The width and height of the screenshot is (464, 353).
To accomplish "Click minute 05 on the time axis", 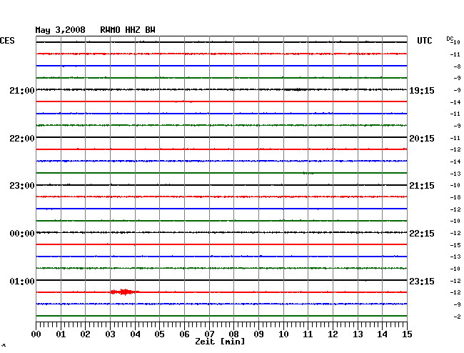I will (x=159, y=334).
